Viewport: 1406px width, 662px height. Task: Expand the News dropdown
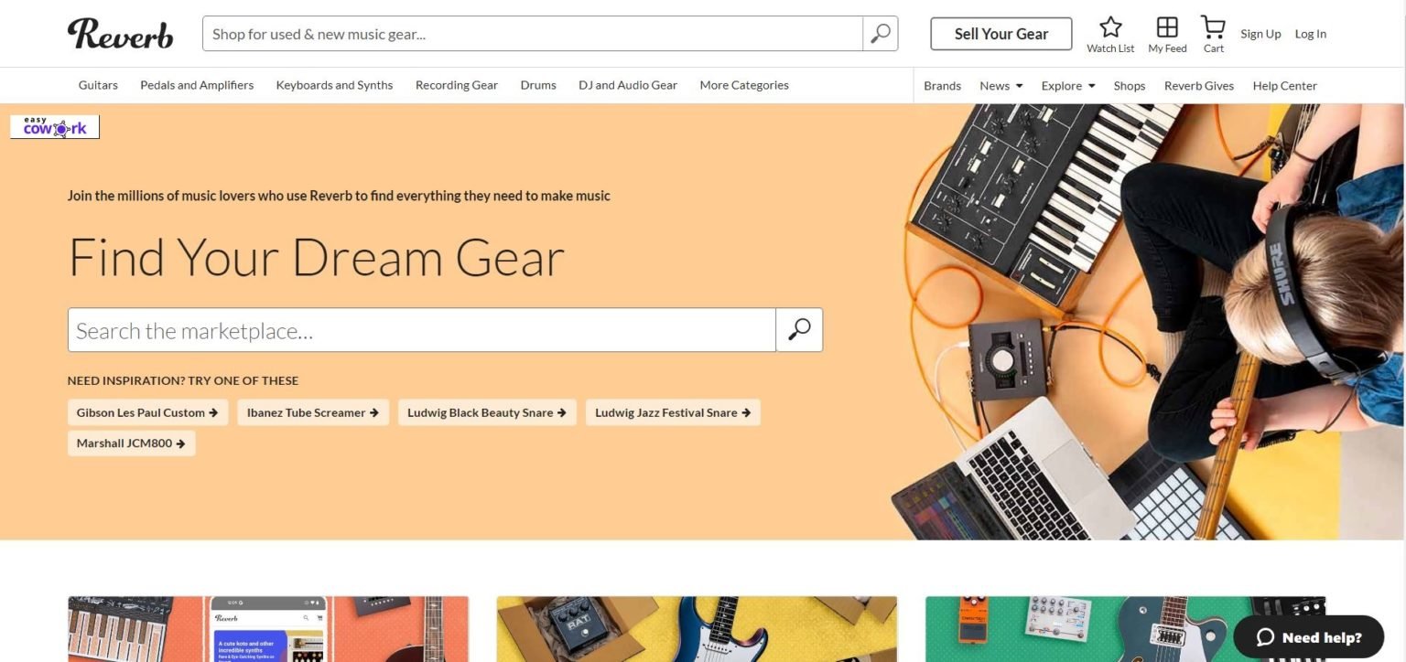point(999,85)
